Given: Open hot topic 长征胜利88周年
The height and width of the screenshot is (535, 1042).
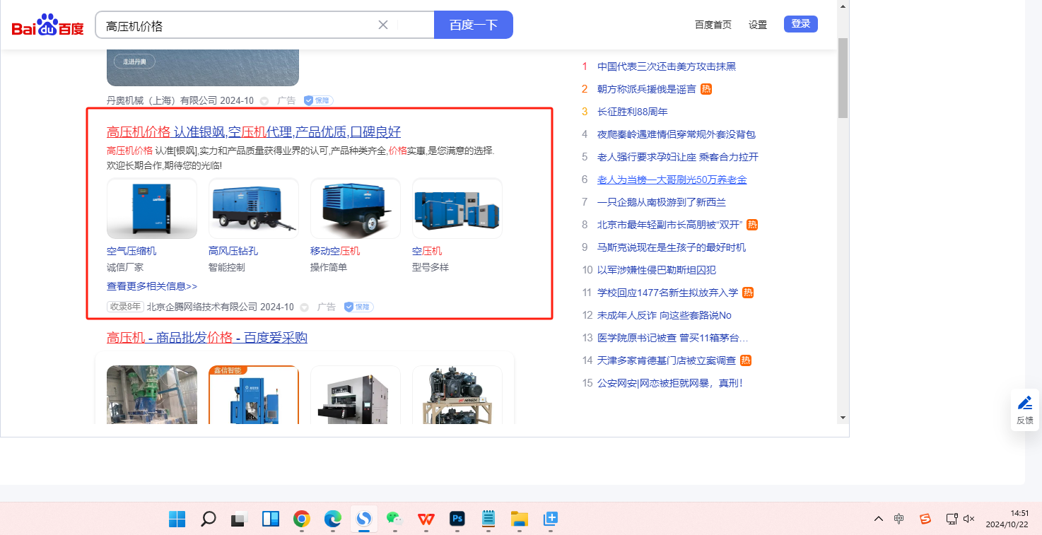Looking at the screenshot, I should click(x=633, y=112).
